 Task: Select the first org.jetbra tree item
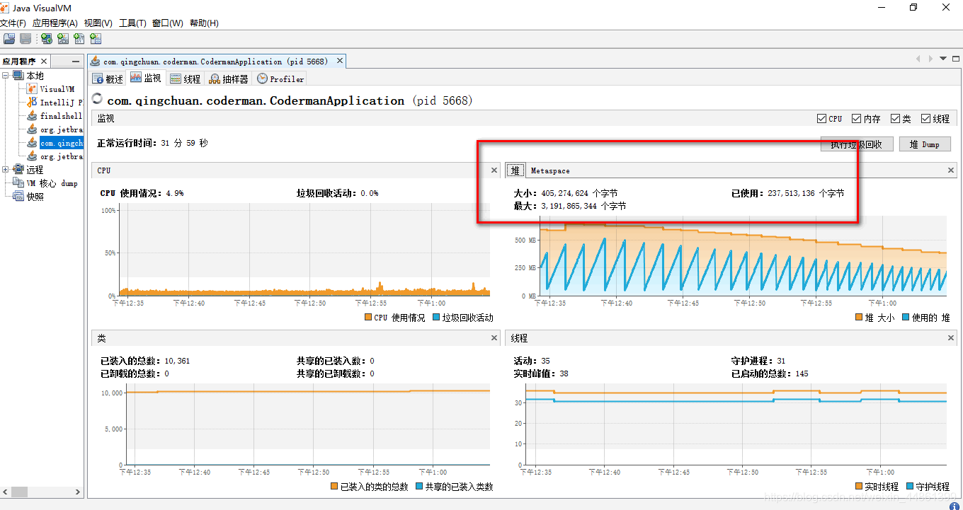(61, 129)
